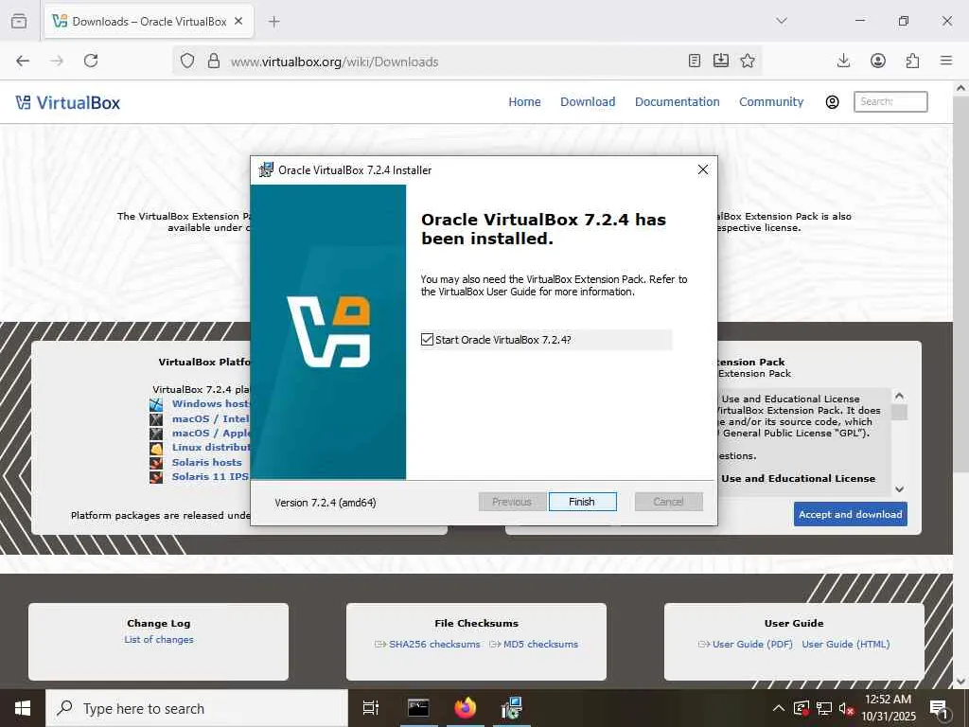Toggle reader view icon in address bar
969x727 pixels.
tap(695, 61)
